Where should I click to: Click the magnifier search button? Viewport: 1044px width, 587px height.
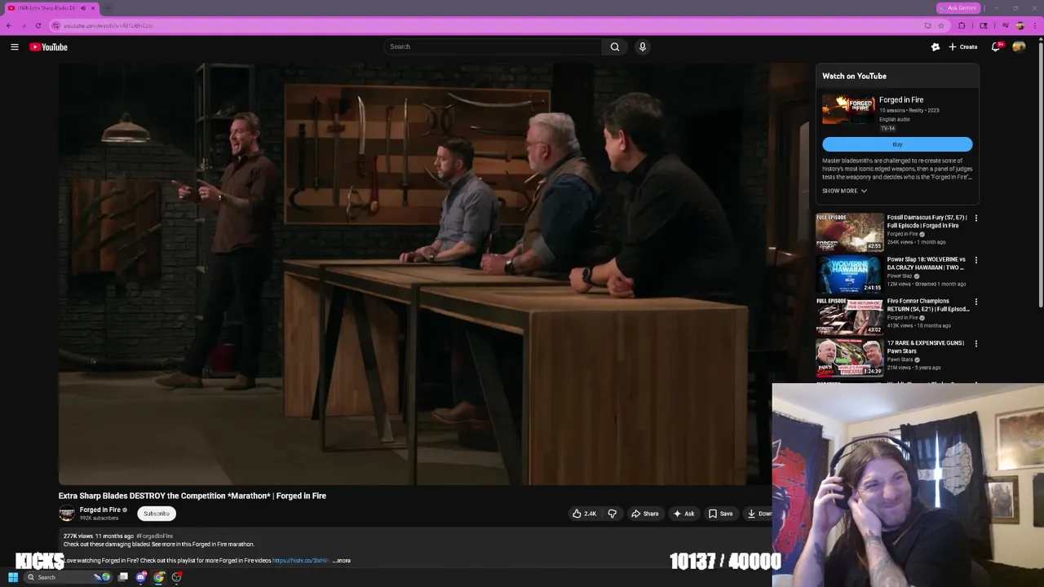(x=615, y=46)
